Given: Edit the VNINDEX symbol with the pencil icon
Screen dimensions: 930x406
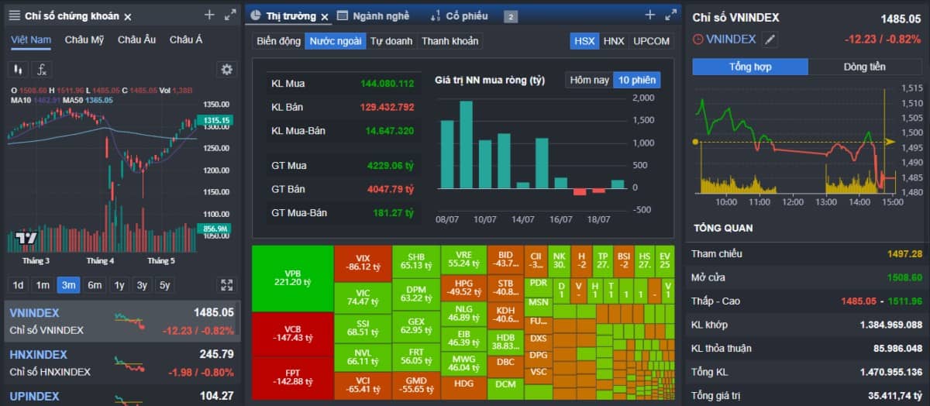Looking at the screenshot, I should click(x=770, y=40).
